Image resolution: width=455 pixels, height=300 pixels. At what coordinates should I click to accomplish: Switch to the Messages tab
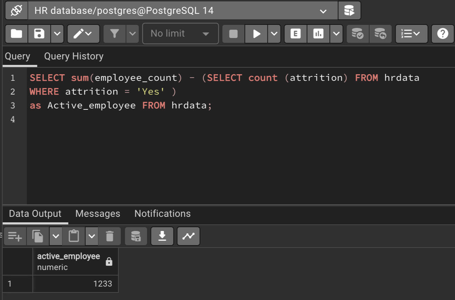pyautogui.click(x=98, y=214)
